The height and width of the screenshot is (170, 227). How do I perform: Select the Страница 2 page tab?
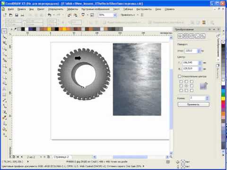click(x=61, y=157)
